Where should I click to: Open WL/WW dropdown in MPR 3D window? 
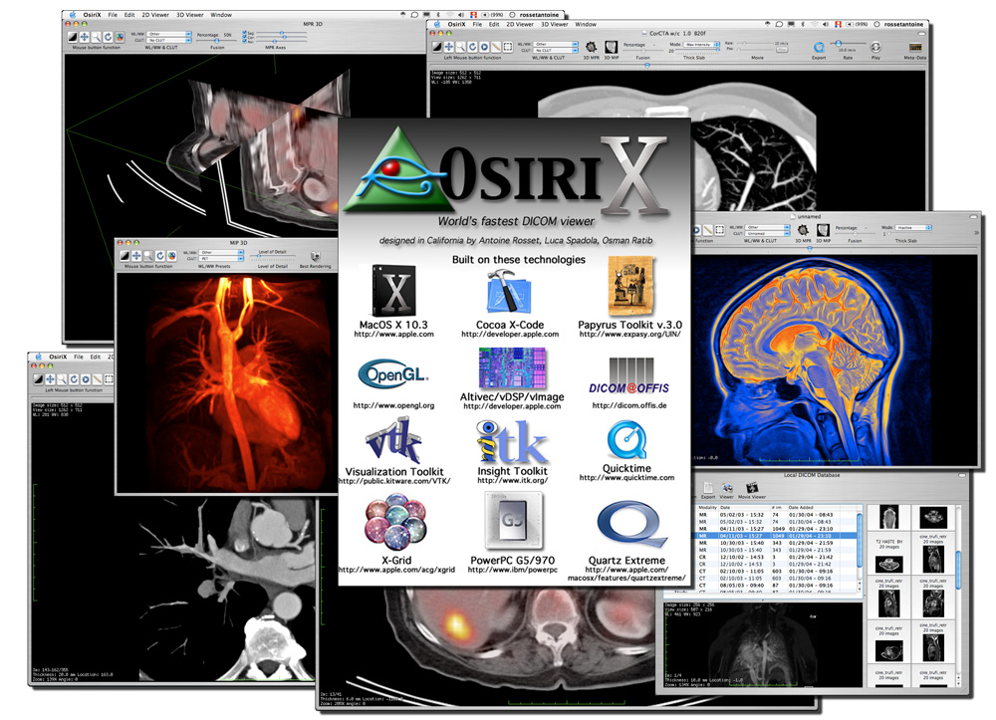click(169, 34)
